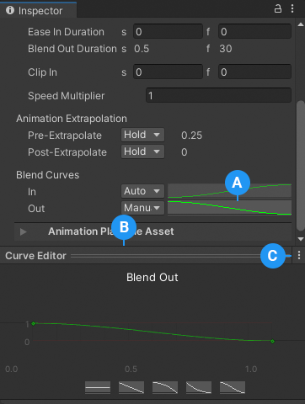This screenshot has width=305, height=404.
Task: Open the Curve Editor three-dot menu
Action: (x=299, y=255)
